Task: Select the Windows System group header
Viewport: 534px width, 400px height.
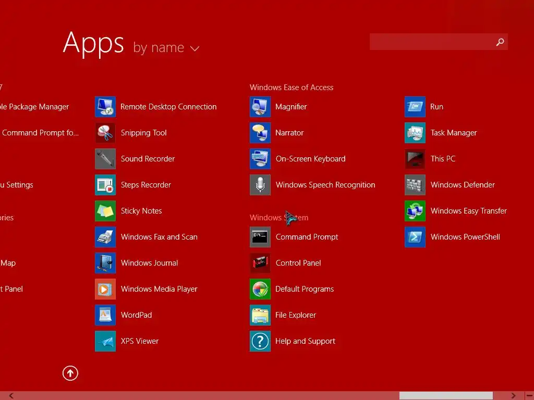Action: tap(279, 218)
